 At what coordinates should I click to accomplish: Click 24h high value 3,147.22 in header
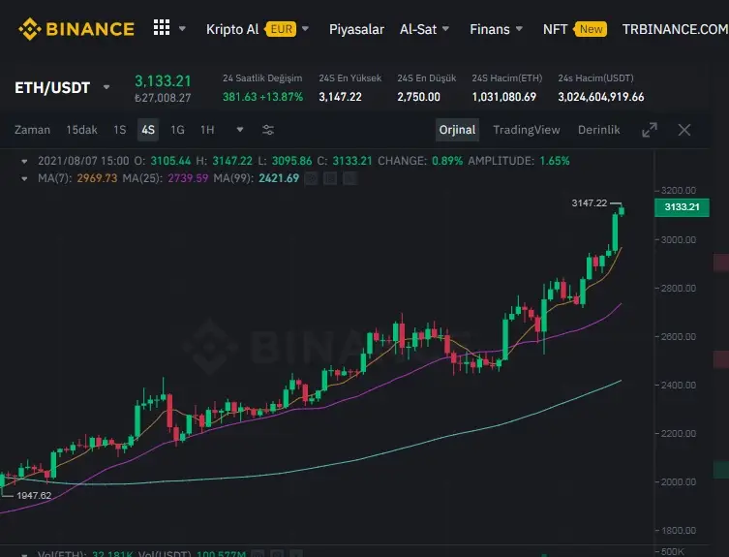point(340,97)
